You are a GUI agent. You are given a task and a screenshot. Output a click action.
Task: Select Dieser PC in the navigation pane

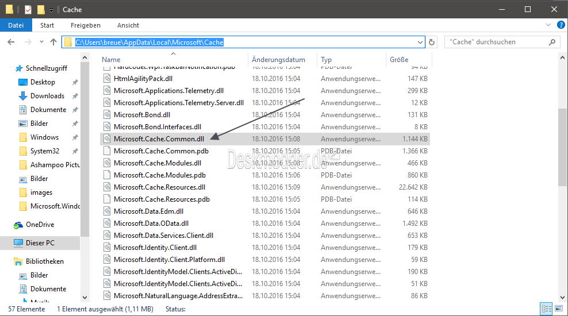(x=40, y=243)
